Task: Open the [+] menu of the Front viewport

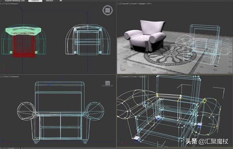Action: point(2,77)
